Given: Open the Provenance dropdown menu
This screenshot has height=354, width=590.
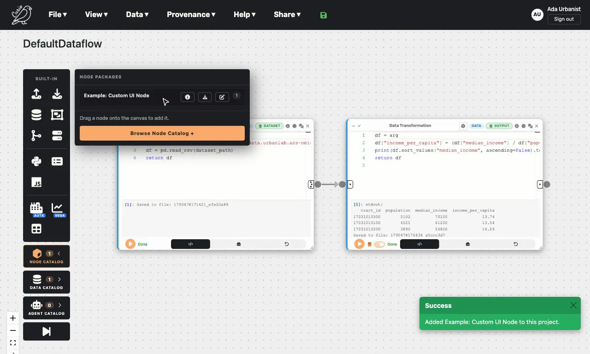Looking at the screenshot, I should pos(191,14).
